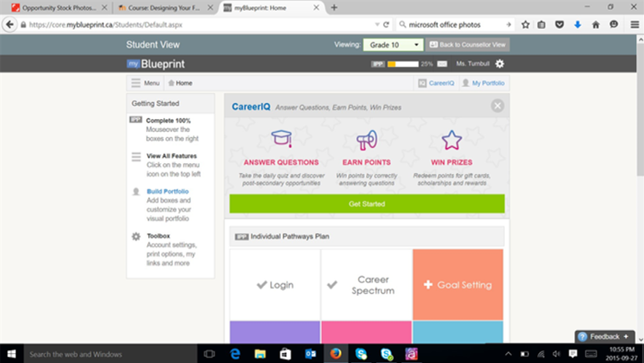Click the 'Toolbox' heading text

pos(158,236)
